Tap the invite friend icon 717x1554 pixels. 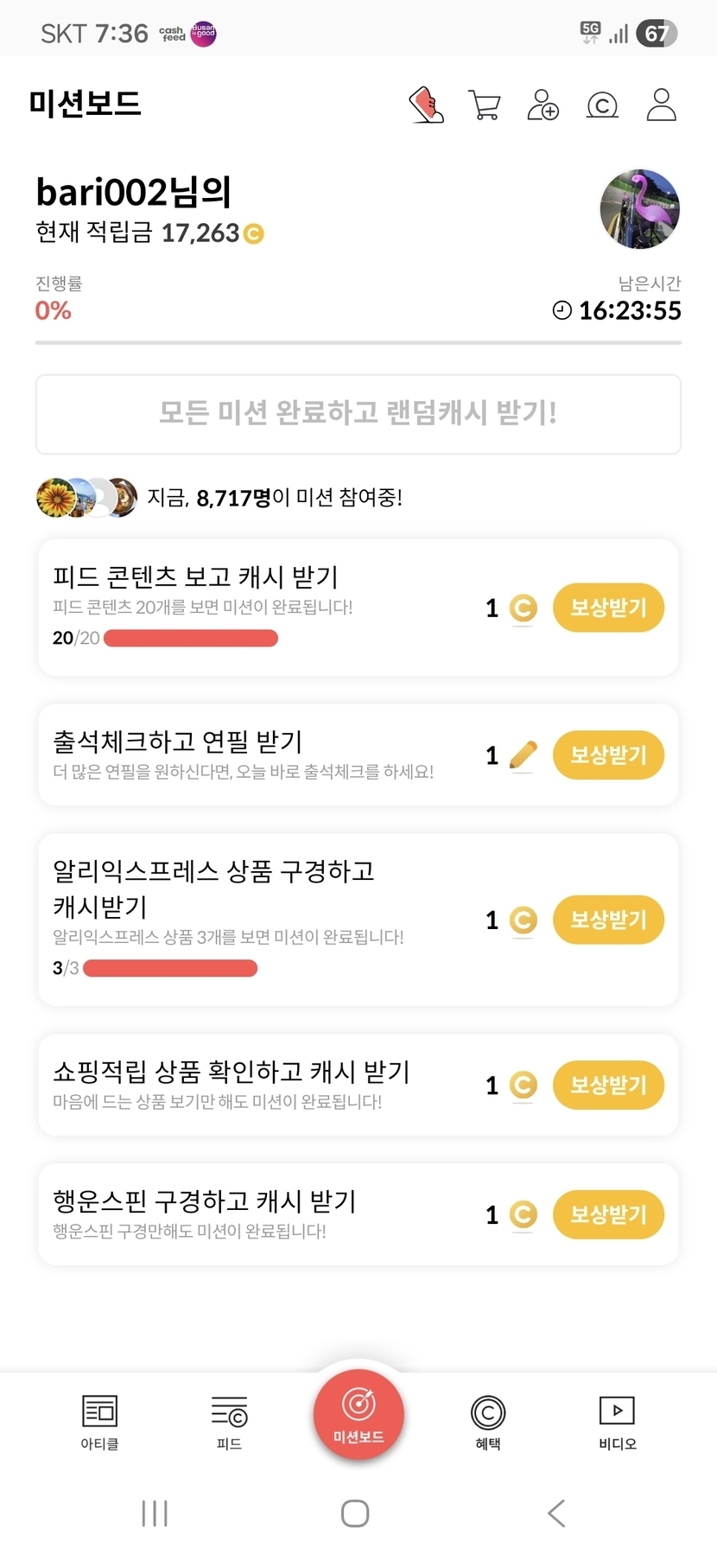(x=543, y=105)
